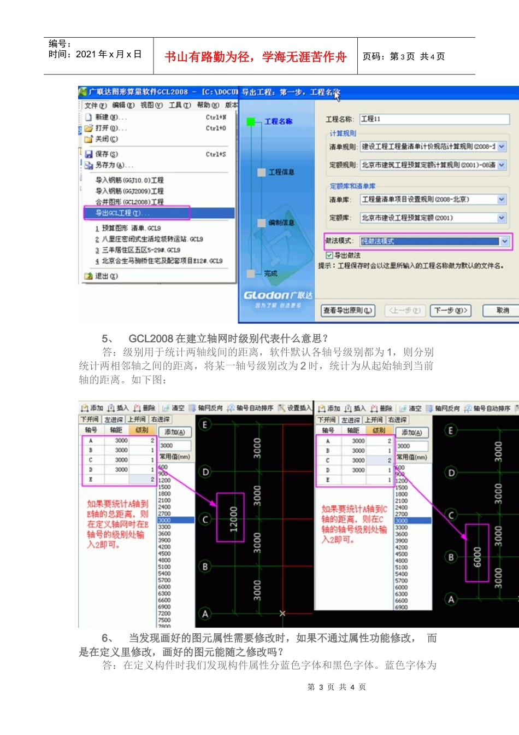The image size is (519, 735).
Task: Click 添加 in the right axis-grid toolbar
Action: coord(329,409)
